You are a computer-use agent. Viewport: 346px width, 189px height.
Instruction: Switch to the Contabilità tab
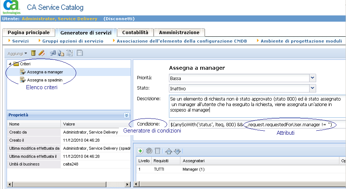point(135,33)
